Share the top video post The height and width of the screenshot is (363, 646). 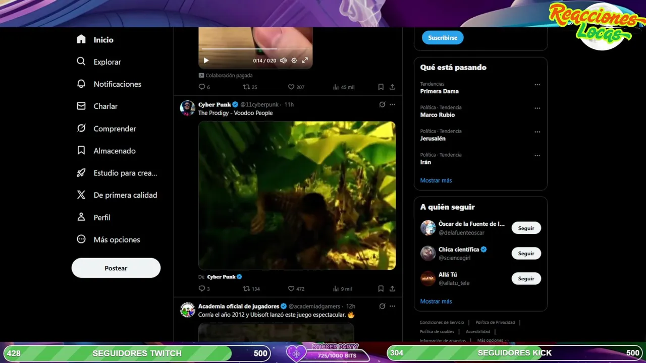point(392,87)
